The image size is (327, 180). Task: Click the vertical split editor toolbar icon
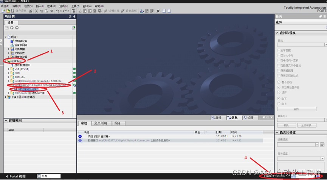click(169, 11)
